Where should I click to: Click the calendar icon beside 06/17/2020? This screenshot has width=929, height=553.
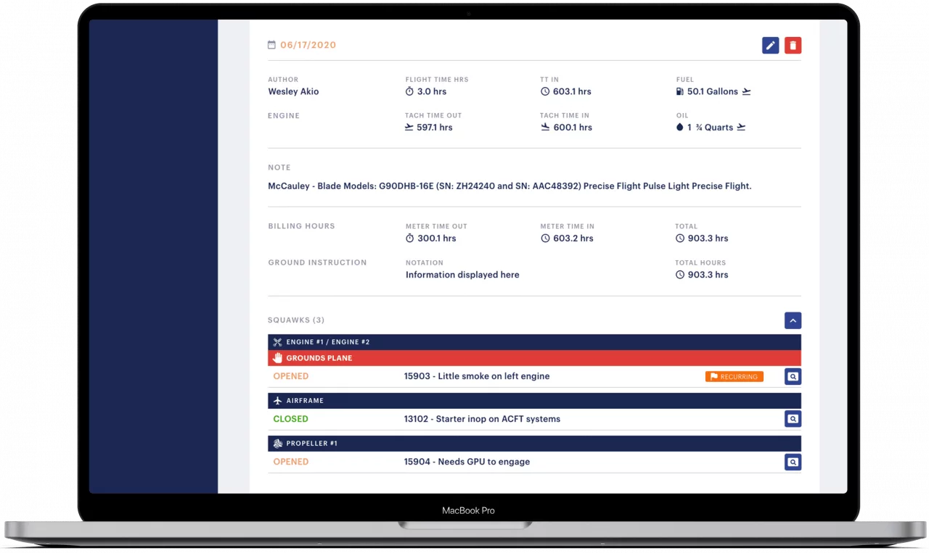pos(272,45)
